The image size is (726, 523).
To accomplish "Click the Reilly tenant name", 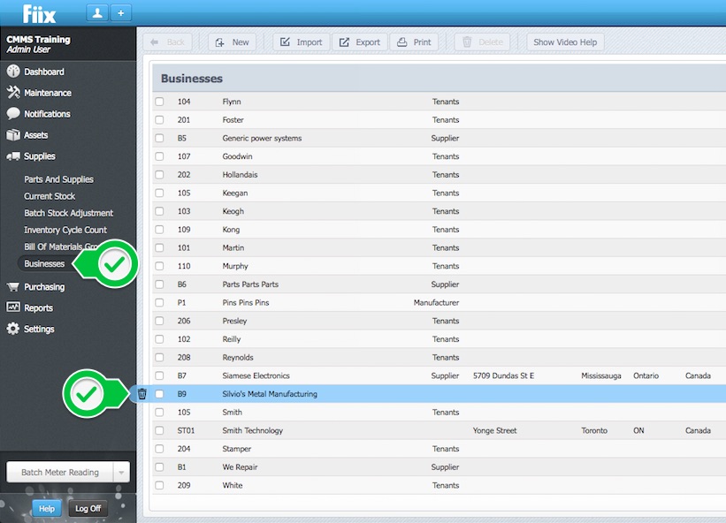I will pos(232,339).
